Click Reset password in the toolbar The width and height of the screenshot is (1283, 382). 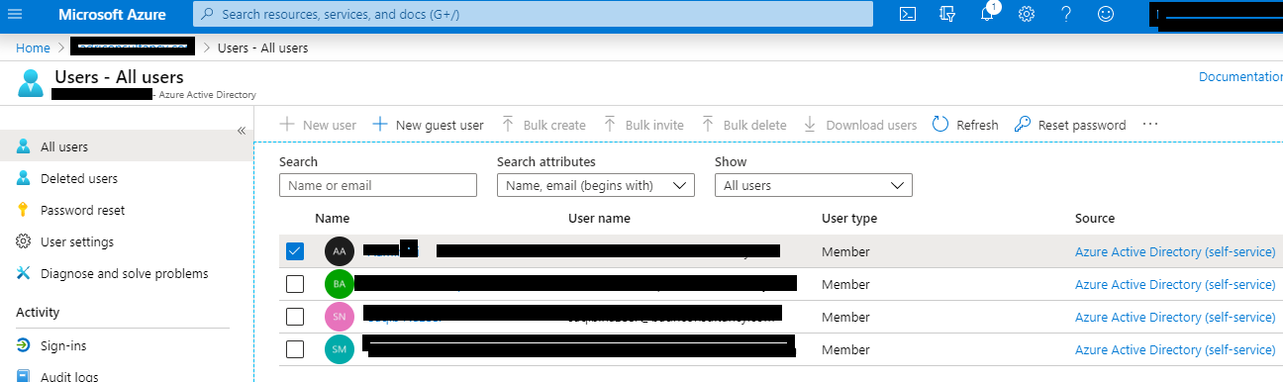1070,125
